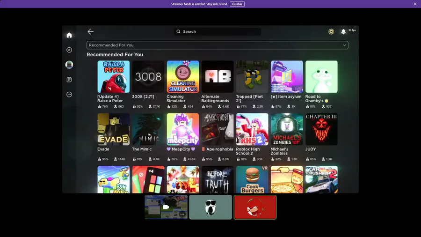421x237 pixels.
Task: Open the Trapped [Part 2!] thumbnail
Action: (252, 77)
